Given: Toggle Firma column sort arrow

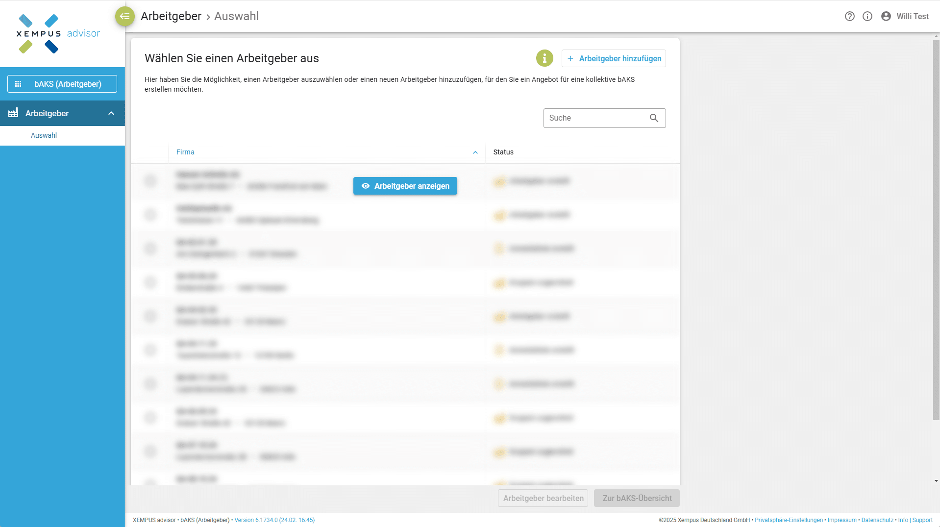Looking at the screenshot, I should click(475, 152).
